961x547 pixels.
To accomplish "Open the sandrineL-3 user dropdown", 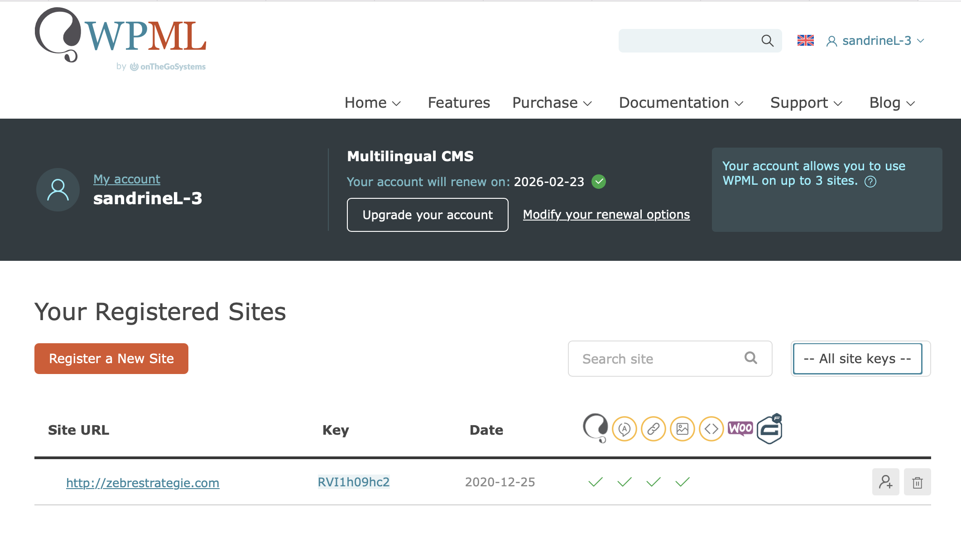I will (875, 41).
